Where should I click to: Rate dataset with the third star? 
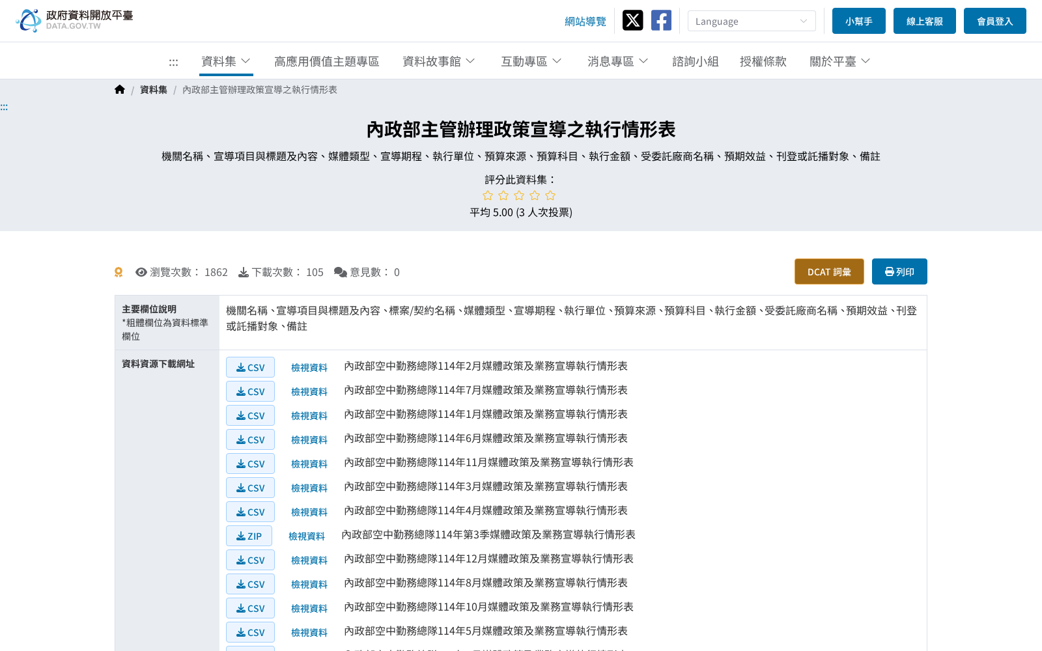519,195
